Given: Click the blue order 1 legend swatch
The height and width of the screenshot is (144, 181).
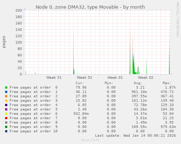Looking at the screenshot, I should (6, 92).
